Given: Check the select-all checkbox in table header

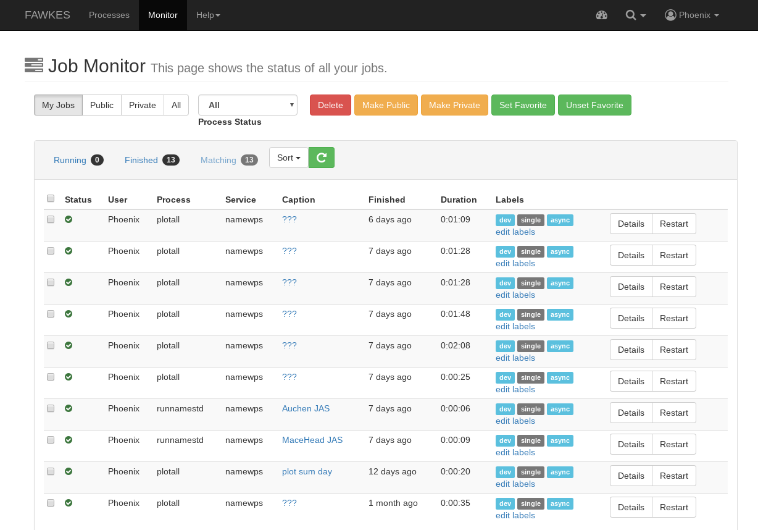Looking at the screenshot, I should [51, 198].
